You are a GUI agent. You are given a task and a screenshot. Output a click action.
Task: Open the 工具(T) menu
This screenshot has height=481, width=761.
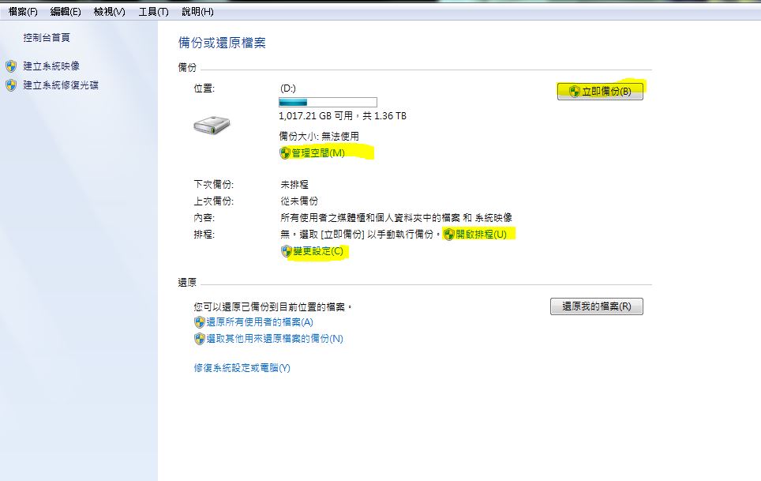click(153, 12)
